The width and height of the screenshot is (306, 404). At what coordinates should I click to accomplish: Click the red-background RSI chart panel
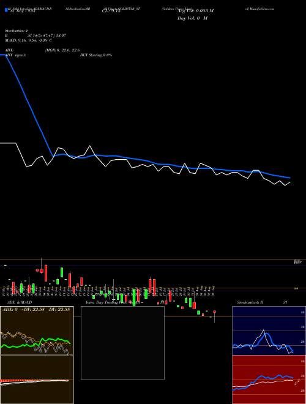coord(269,380)
